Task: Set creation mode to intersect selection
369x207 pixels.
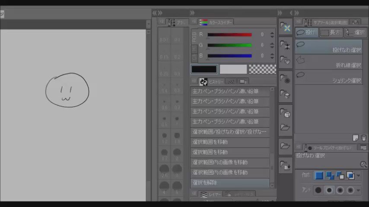Action: pos(350,175)
